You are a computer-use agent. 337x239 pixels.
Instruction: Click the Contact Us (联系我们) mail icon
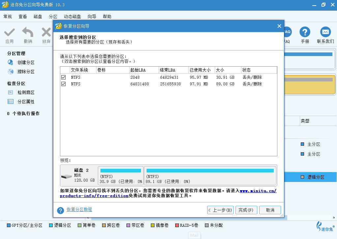(325, 32)
